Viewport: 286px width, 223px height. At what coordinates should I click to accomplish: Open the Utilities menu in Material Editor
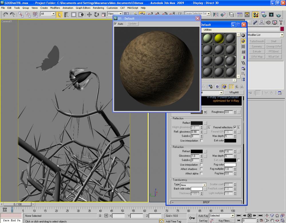click(x=207, y=30)
